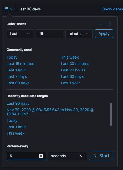This screenshot has height=170, width=123.
Task: Select the Nov 30, 2020 recent date range
Action: point(50,112)
